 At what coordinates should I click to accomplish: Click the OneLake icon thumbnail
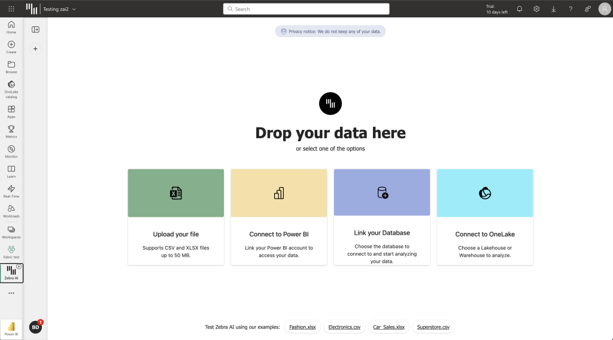tap(485, 193)
